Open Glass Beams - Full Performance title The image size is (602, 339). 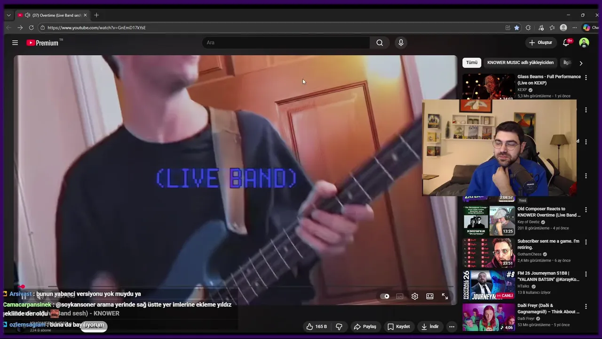549,80
